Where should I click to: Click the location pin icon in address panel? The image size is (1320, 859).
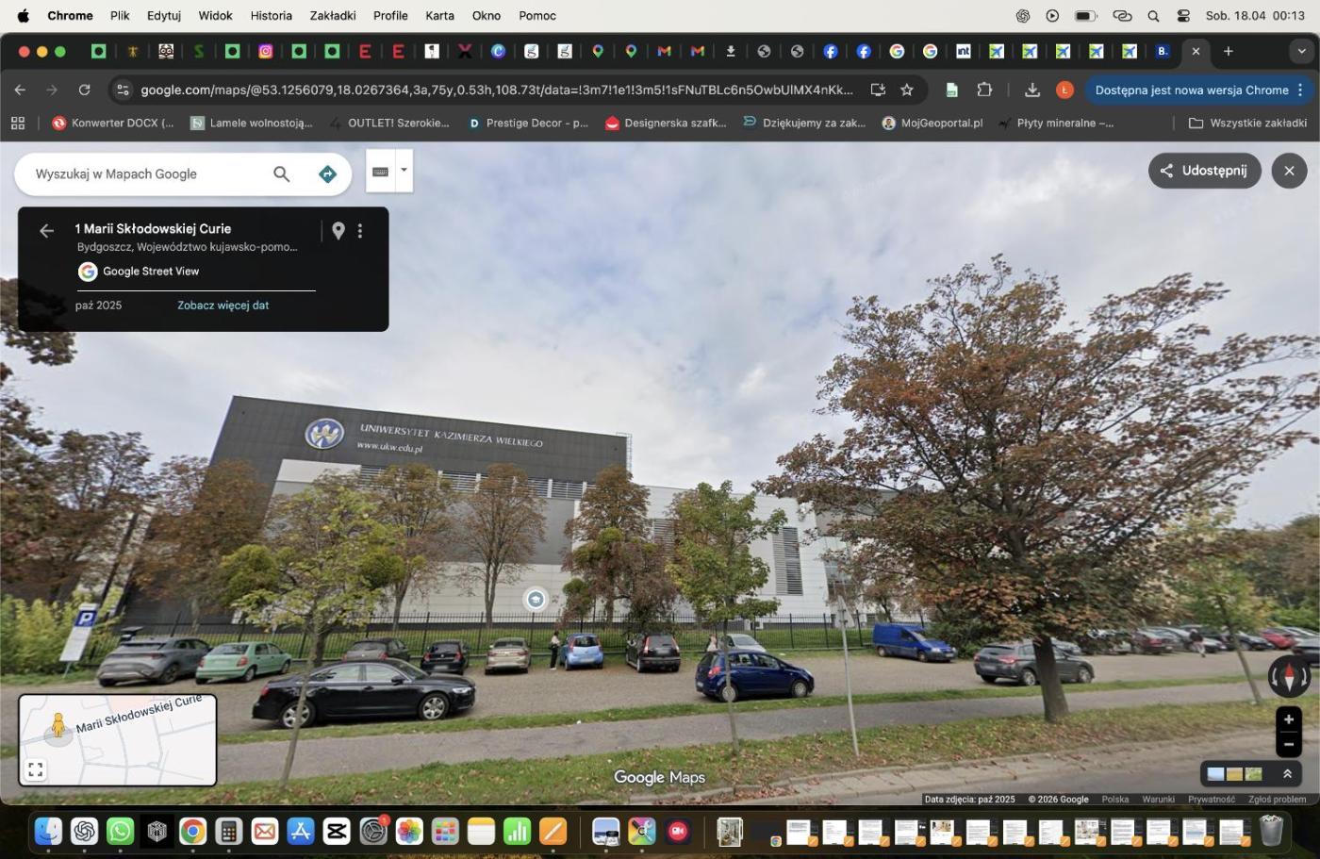click(x=338, y=230)
